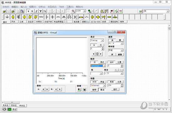
Task: Toggle the 运行 run button
Action: click(94, 90)
